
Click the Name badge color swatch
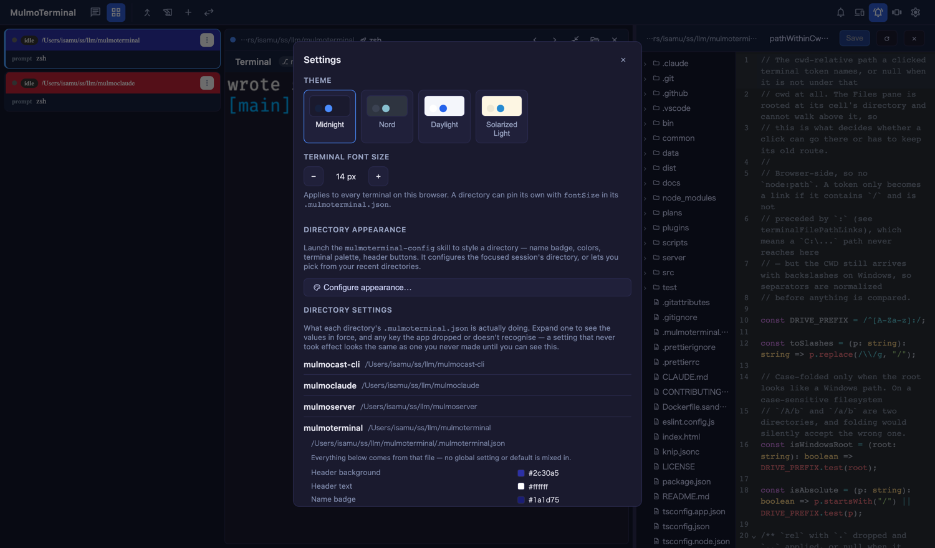coord(521,499)
